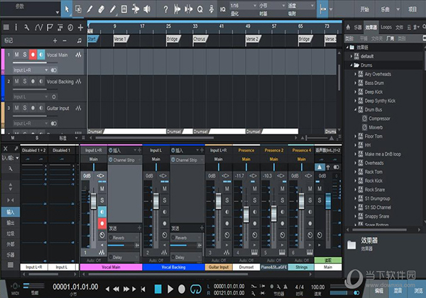Expand the Airy Overheads item

point(356,74)
